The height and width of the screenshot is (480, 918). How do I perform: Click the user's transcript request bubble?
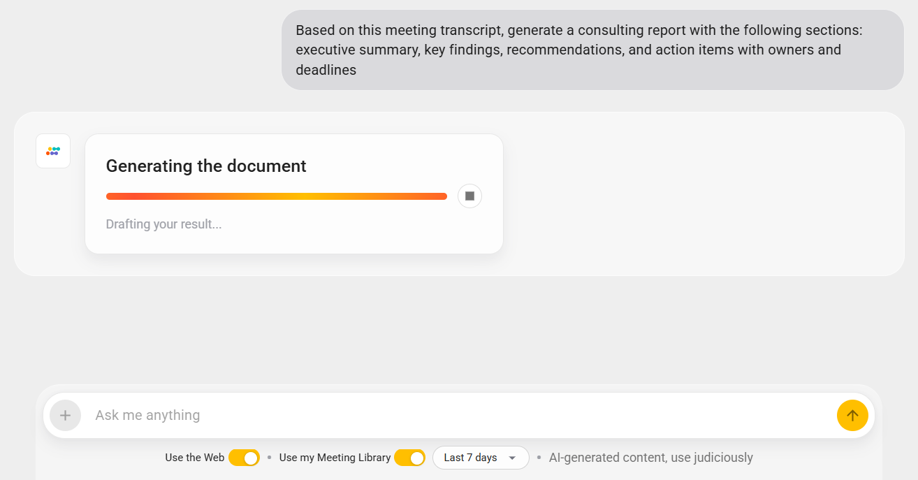tap(593, 50)
